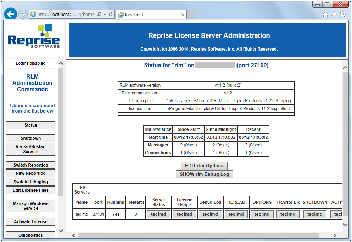This screenshot has width=352, height=242.
Task: Close the localhost tab
Action: (x=183, y=15)
